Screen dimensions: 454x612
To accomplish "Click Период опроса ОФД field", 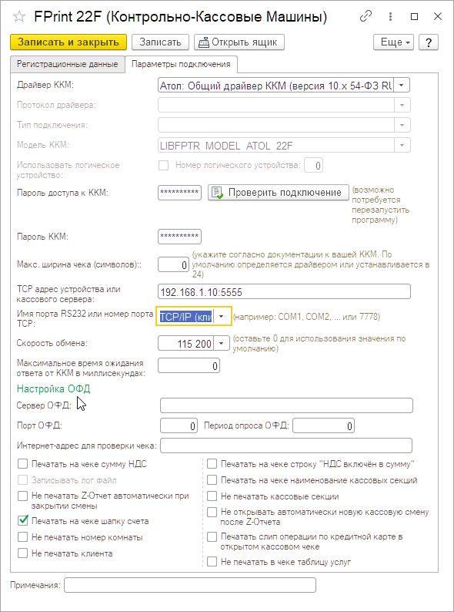I will pyautogui.click(x=323, y=425).
